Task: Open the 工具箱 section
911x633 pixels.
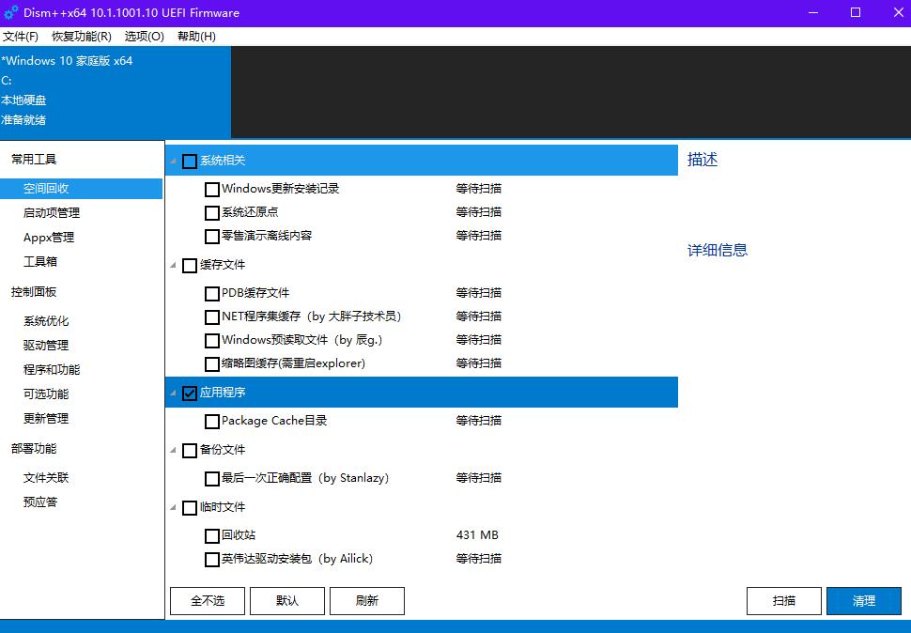Action: pos(40,262)
